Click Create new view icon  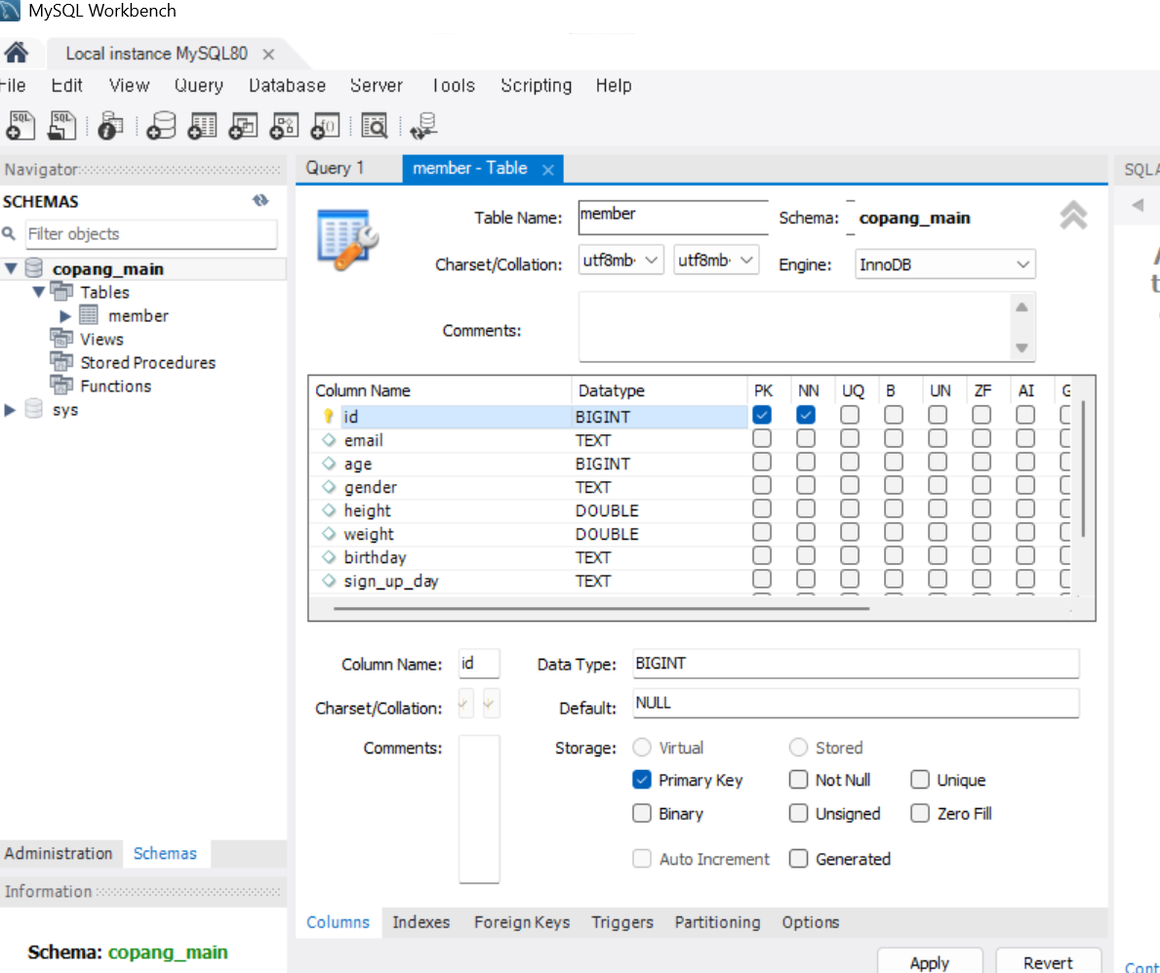pyautogui.click(x=243, y=126)
